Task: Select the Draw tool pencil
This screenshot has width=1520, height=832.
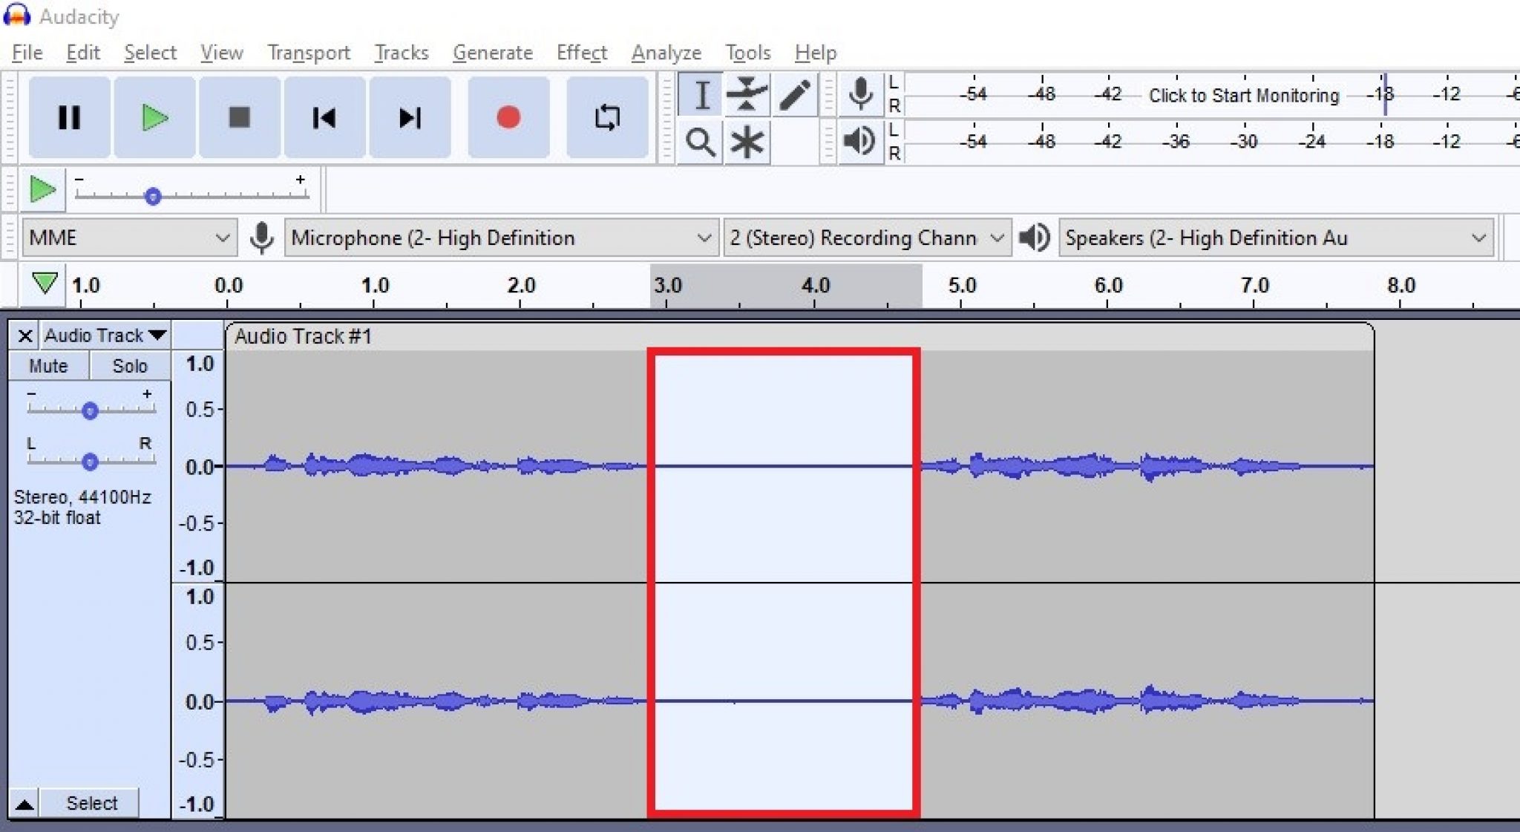Action: [793, 94]
